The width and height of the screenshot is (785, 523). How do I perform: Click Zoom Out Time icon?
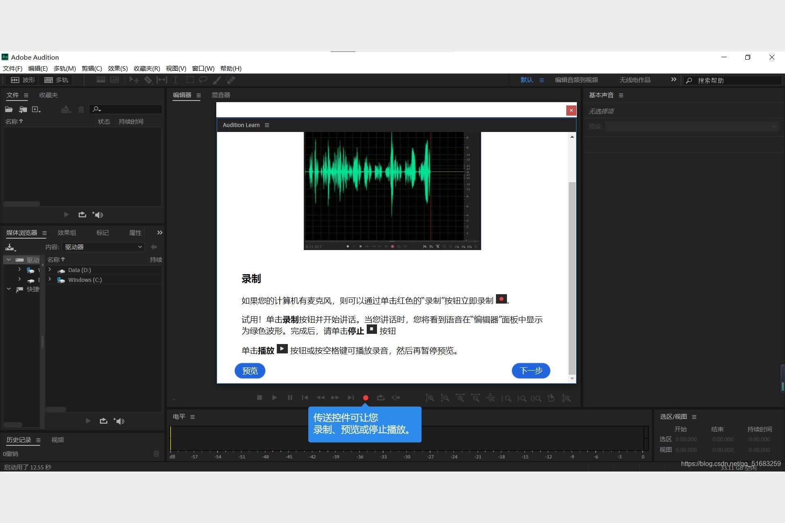point(475,398)
